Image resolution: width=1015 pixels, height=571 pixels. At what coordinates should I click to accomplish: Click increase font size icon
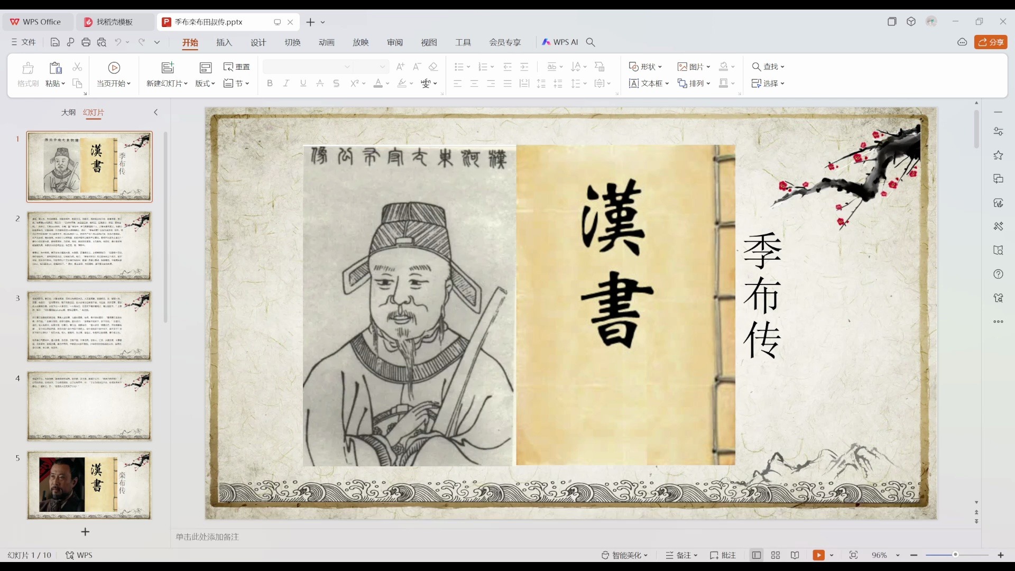pos(400,67)
